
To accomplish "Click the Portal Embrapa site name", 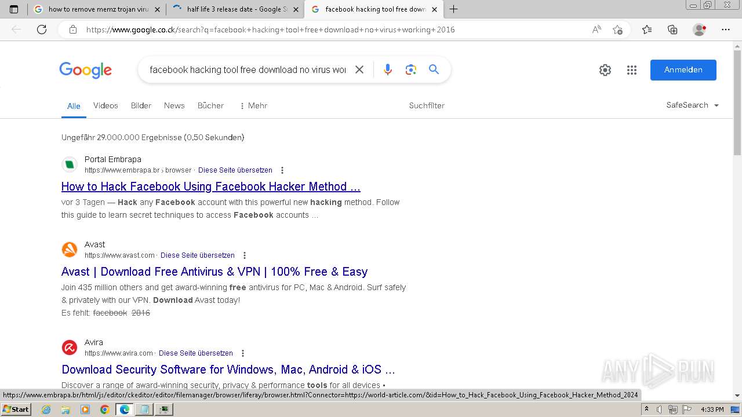I will pos(113,159).
